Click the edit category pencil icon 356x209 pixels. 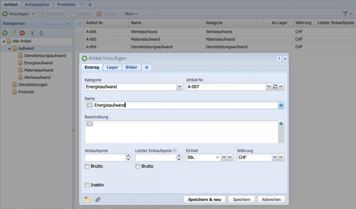pyautogui.click(x=14, y=33)
